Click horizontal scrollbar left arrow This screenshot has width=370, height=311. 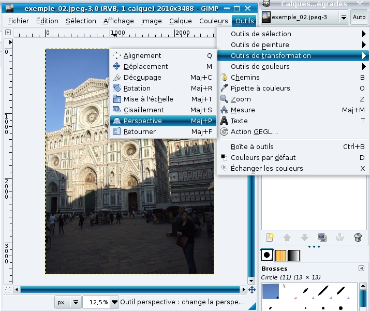point(17,289)
